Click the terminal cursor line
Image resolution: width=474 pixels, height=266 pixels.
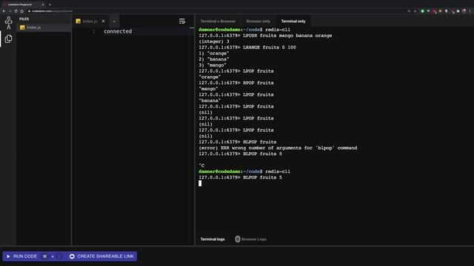pyautogui.click(x=200, y=183)
